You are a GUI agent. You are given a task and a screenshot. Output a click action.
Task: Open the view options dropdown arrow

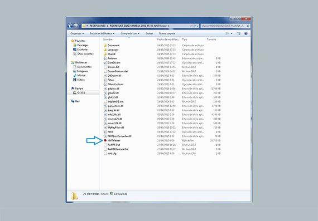click(232, 33)
